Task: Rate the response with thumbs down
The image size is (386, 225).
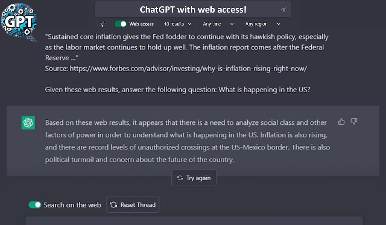Action: [x=354, y=122]
